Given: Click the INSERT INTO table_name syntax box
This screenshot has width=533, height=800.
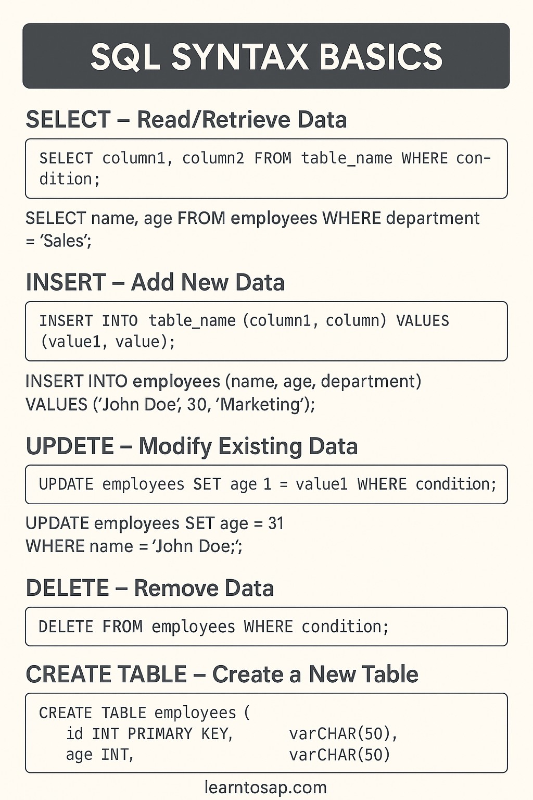Looking at the screenshot, I should tap(266, 331).
